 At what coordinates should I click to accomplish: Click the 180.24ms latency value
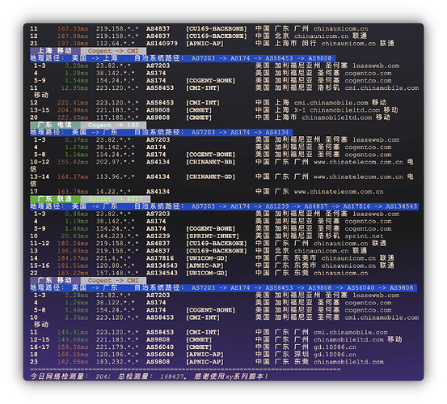[73, 243]
